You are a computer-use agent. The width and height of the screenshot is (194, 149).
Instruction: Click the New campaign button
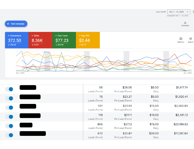click(x=16, y=24)
